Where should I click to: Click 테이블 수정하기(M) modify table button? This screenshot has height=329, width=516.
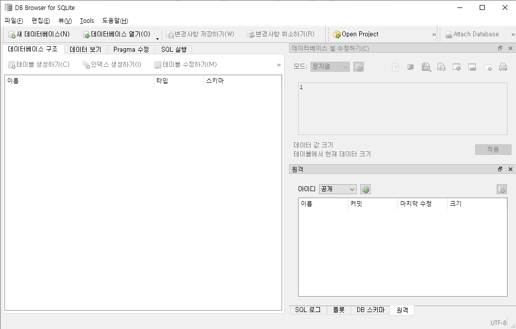coord(186,65)
